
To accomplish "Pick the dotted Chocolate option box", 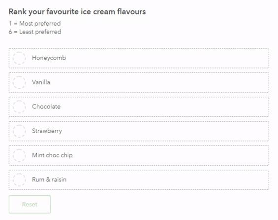I will (x=139, y=107).
